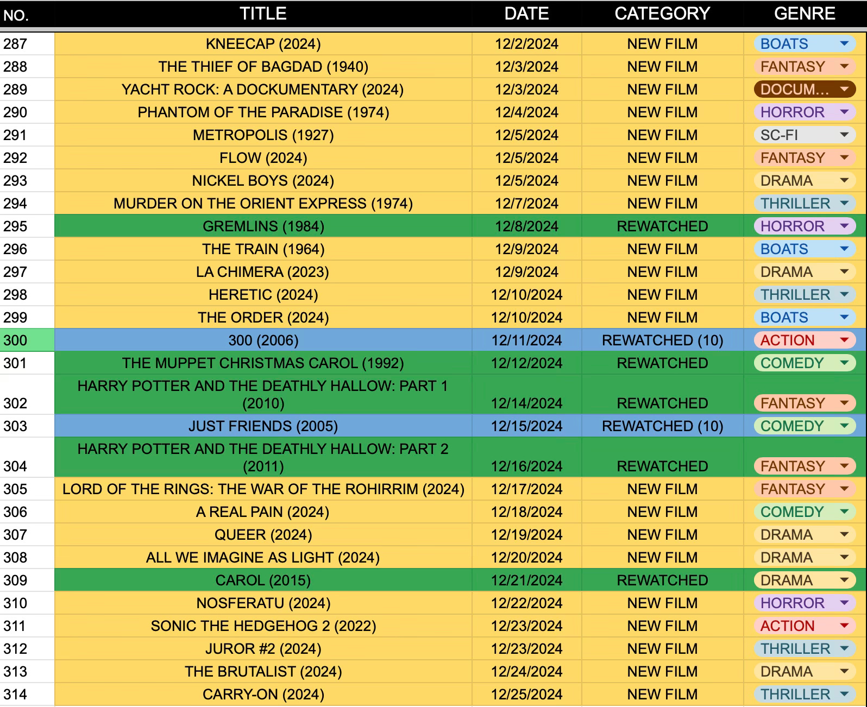Open ACTION genre dropdown for 300 (2006)

[805, 340]
